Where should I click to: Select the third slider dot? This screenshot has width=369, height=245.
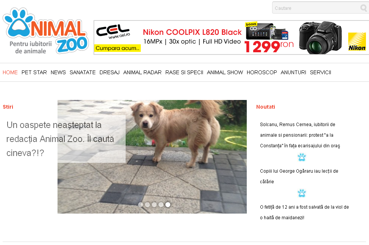pyautogui.click(x=154, y=204)
